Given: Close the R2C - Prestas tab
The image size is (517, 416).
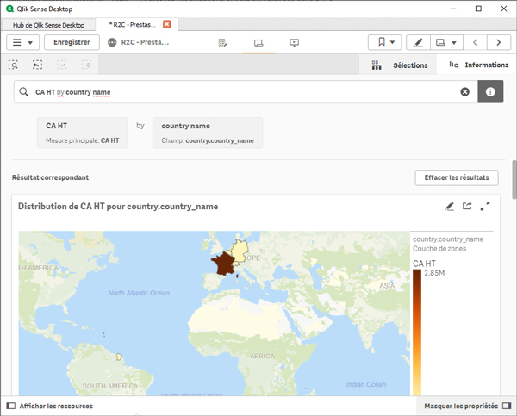Looking at the screenshot, I should tap(167, 24).
